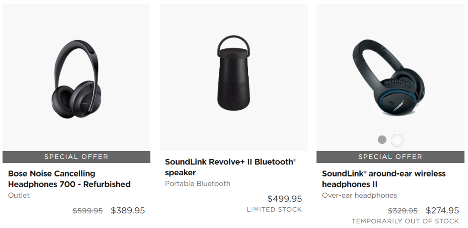Click the crossed-out $329.95 price
Screen dimensions: 468x228
[403, 211]
